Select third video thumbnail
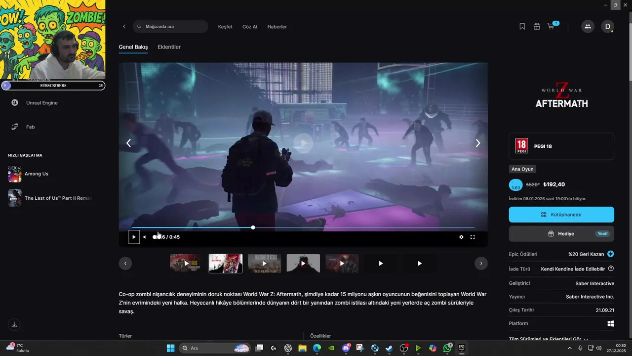This screenshot has height=356, width=632. point(264,264)
